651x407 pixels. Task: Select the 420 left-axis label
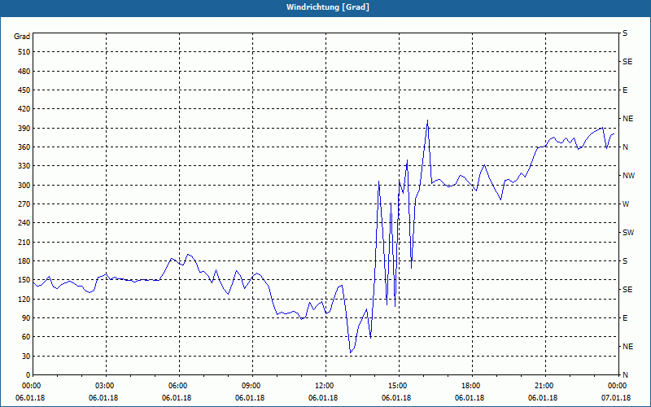point(24,109)
